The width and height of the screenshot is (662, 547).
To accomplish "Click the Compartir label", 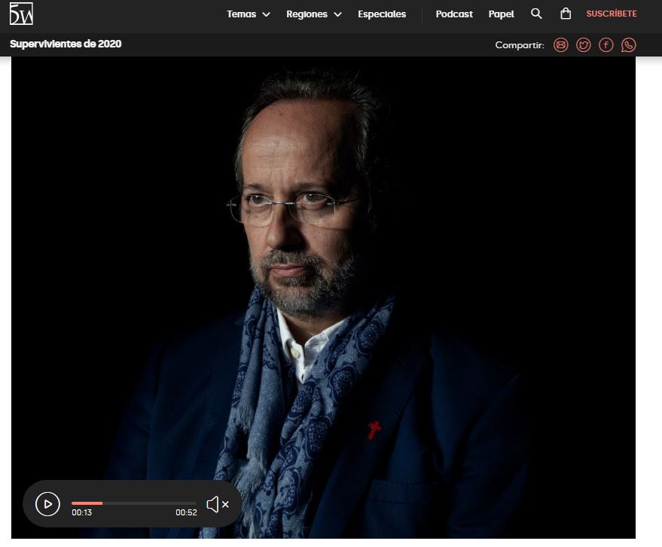I will pyautogui.click(x=519, y=45).
